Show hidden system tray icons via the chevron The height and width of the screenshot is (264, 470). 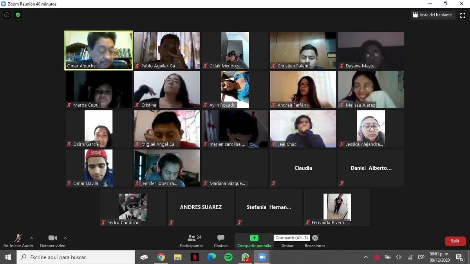pos(365,257)
